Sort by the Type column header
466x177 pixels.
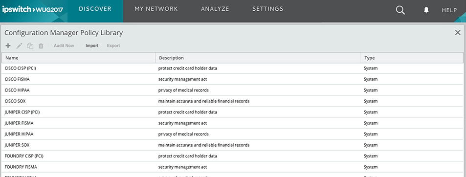[412, 58]
